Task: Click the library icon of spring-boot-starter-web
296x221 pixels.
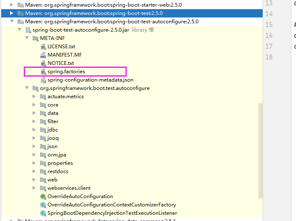Action: [x=20, y=5]
